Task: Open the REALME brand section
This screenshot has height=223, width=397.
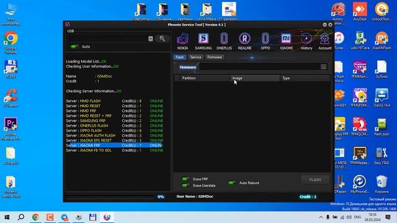Action: (x=244, y=42)
